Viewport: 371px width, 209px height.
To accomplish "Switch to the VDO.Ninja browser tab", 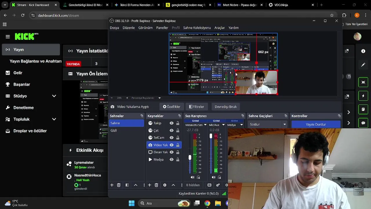I will pos(291,5).
